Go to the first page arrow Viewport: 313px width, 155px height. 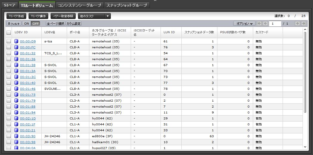point(259,23)
